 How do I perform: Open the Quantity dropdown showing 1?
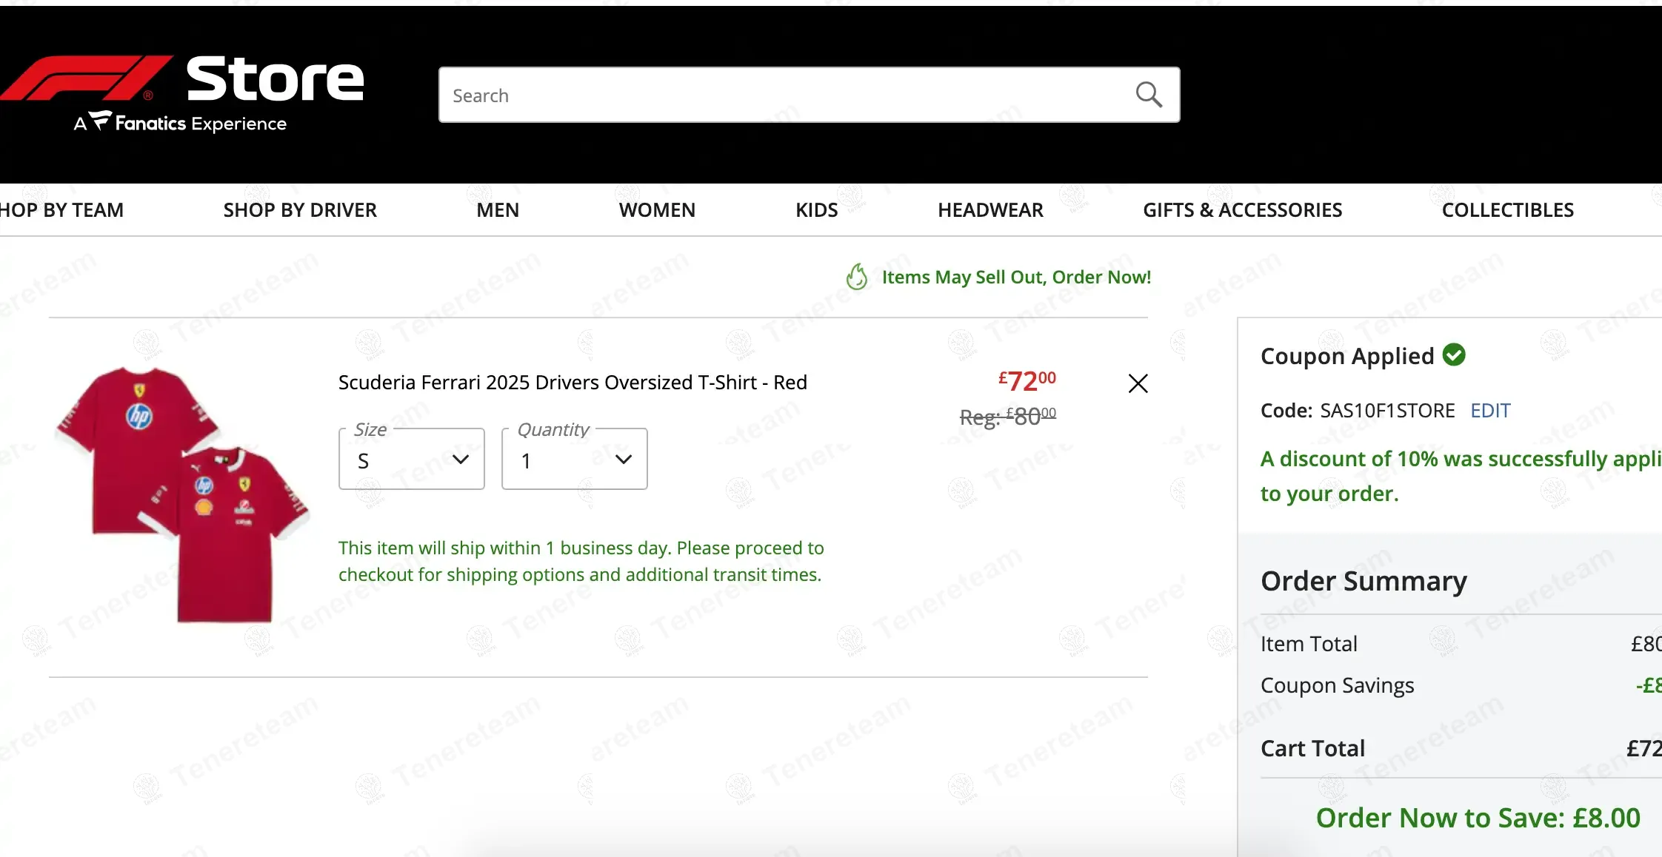(574, 460)
